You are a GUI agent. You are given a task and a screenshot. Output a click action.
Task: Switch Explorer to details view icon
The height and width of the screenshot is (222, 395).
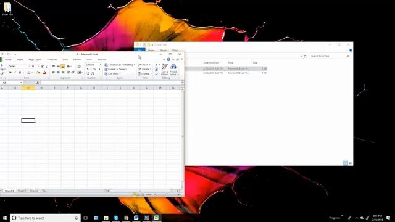click(346, 163)
